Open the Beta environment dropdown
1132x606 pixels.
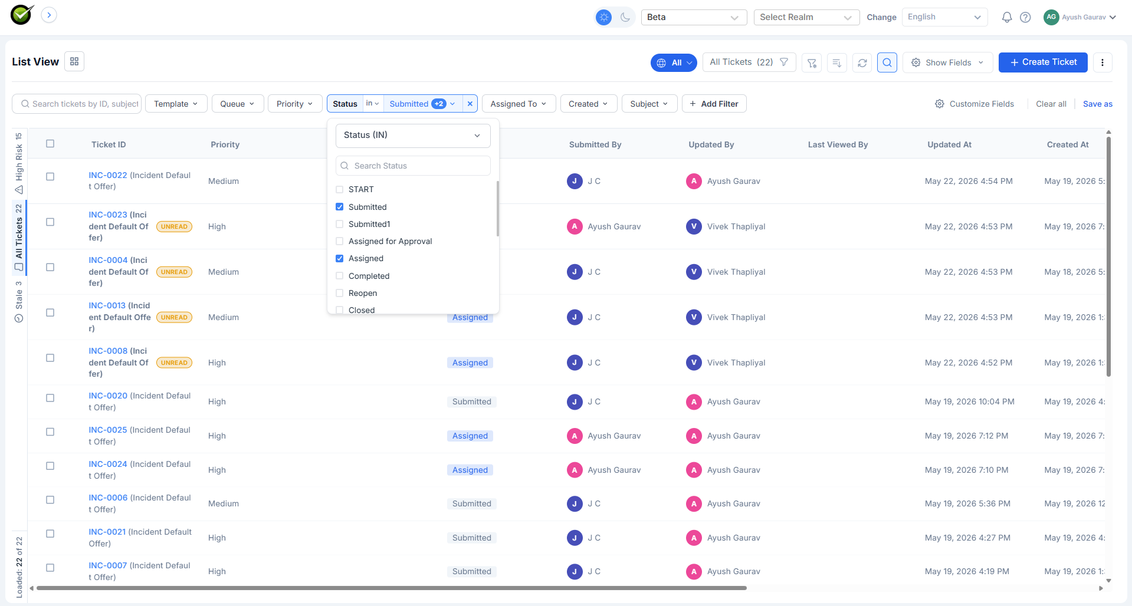coord(694,17)
